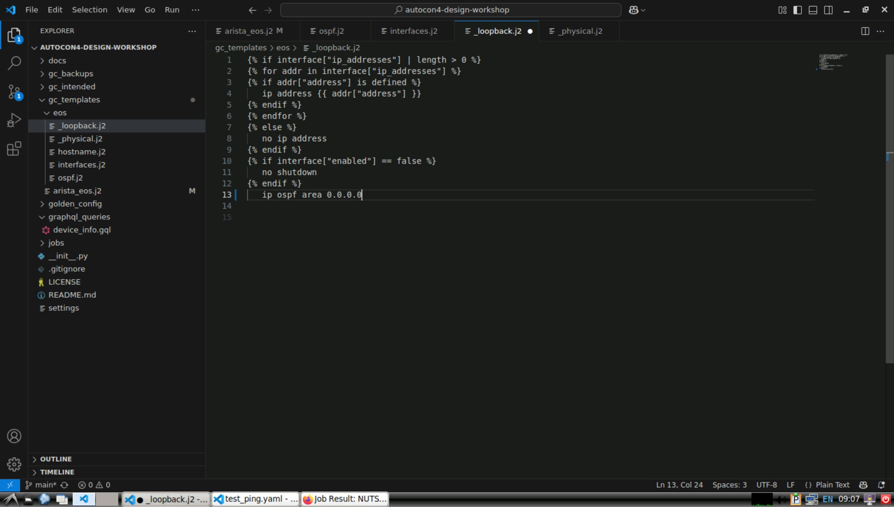894x507 pixels.
Task: Open device_info.gql in explorer
Action: (x=82, y=230)
